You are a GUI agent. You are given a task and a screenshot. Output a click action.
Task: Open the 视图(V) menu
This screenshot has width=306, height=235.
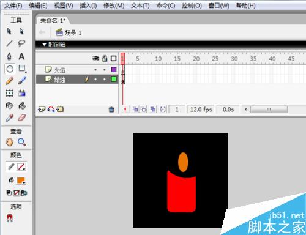pyautogui.click(x=64, y=6)
